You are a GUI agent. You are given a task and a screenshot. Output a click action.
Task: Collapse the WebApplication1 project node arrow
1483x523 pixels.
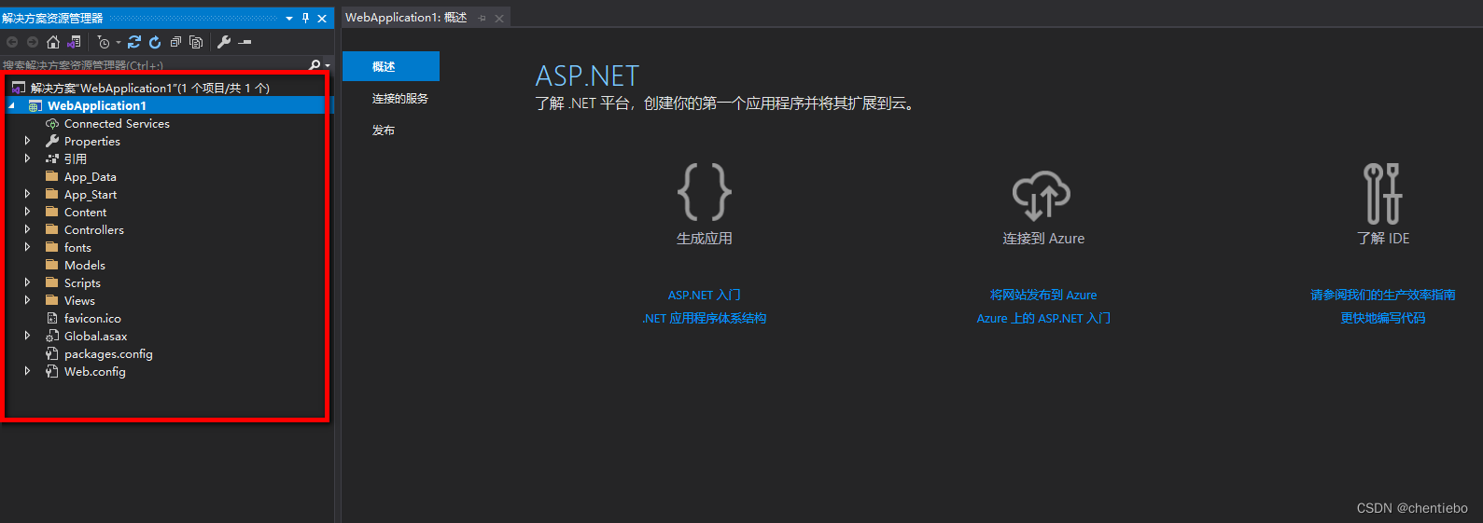pos(12,106)
